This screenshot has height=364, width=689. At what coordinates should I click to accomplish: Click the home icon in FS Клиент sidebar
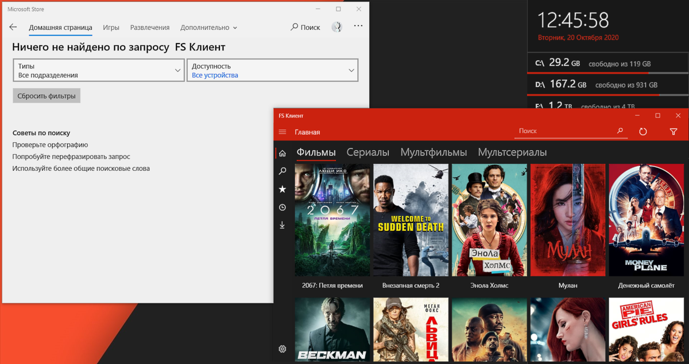coord(282,153)
